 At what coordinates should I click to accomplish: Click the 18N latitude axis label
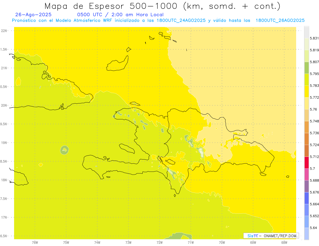coord(4,180)
